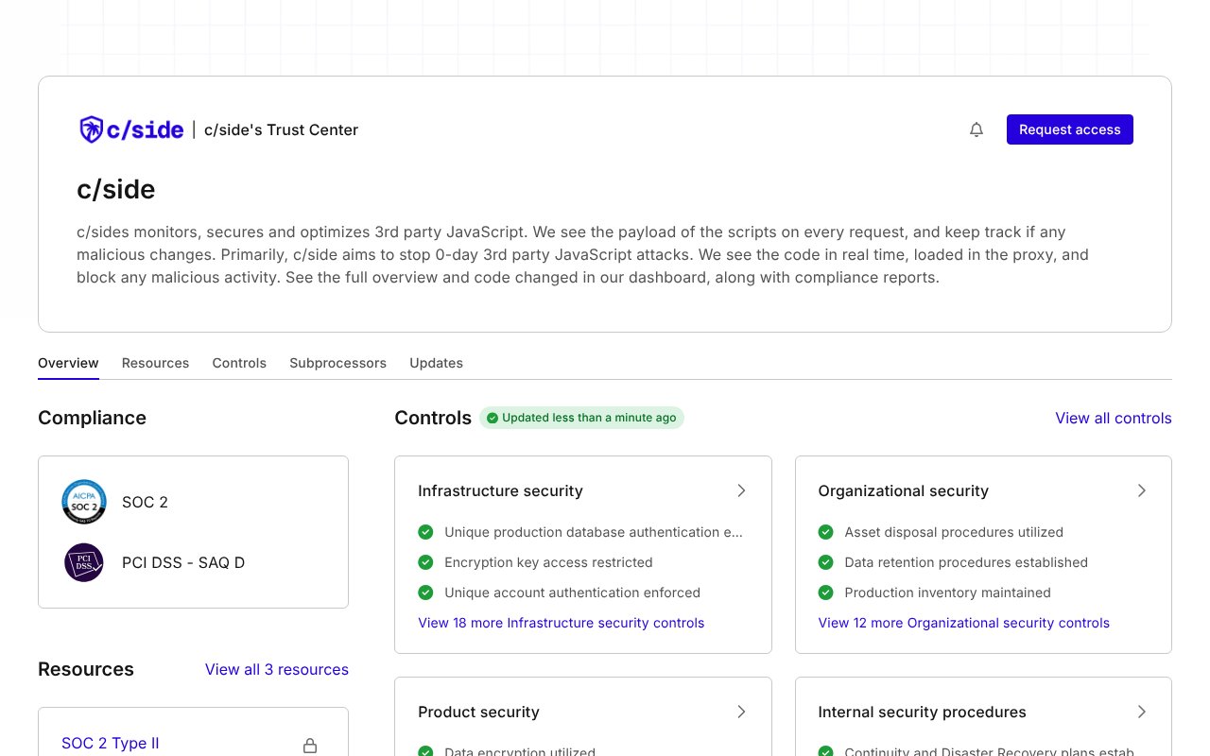Open the Updates tab
Viewport: 1210px width, 756px height.
[x=436, y=363]
